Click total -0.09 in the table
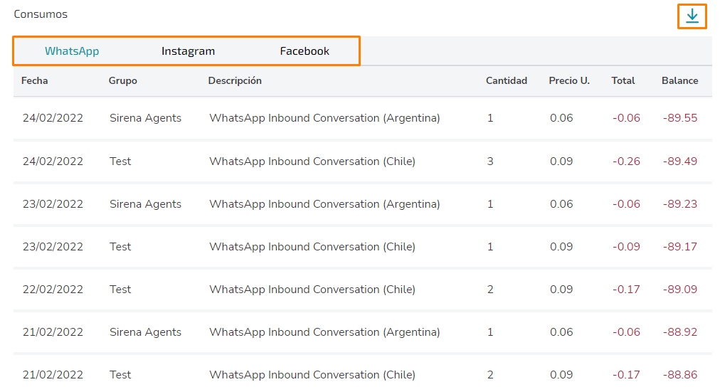This screenshot has height=387, width=720. 626,247
